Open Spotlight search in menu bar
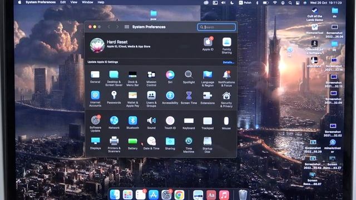 point(290,3)
